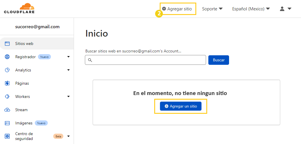This screenshot has height=144, width=301.
Task: Click the Páginas lightning bolt icon
Action: (7, 83)
